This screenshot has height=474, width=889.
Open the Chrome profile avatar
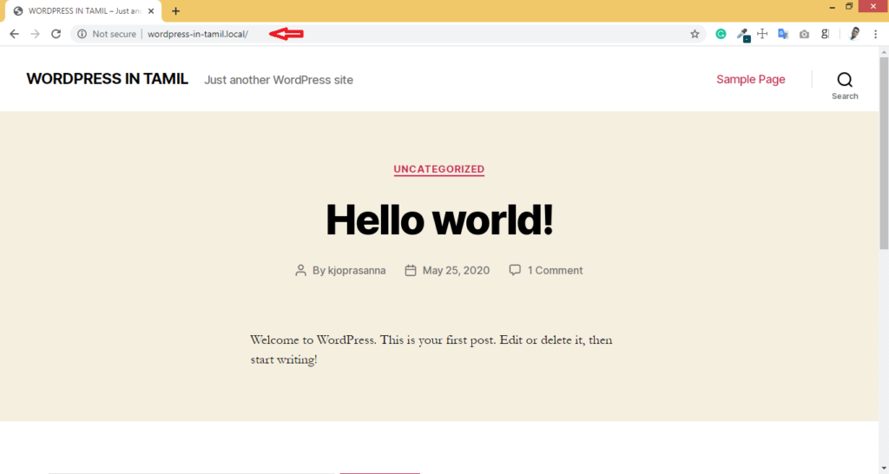854,34
